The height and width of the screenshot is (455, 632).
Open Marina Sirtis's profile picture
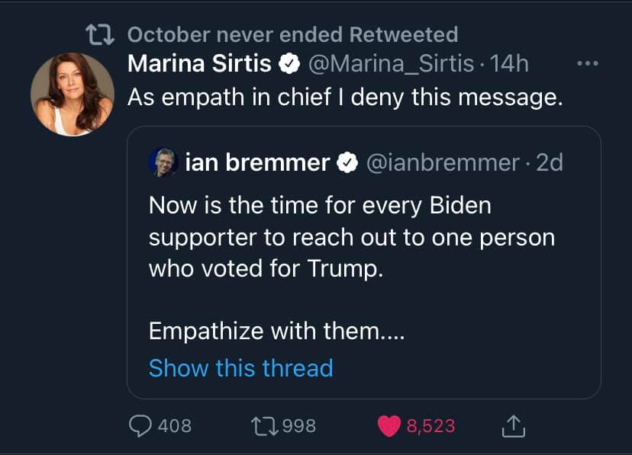[72, 95]
